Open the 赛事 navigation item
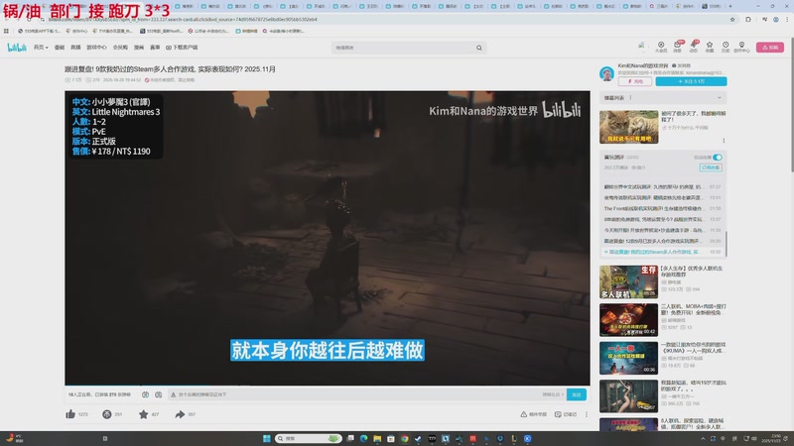Image resolution: width=794 pixels, height=446 pixels. coord(155,47)
